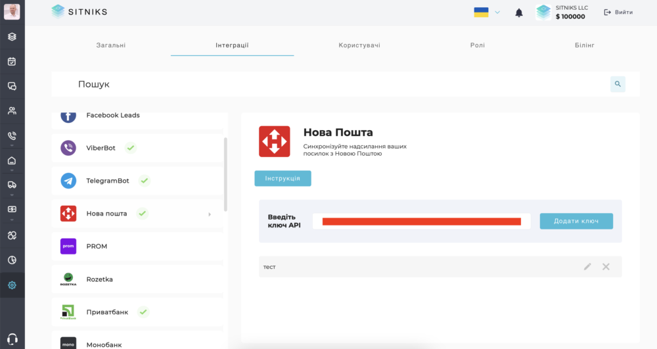Switch to the Загальні tab
Viewport: 657px width, 349px height.
[x=111, y=45]
